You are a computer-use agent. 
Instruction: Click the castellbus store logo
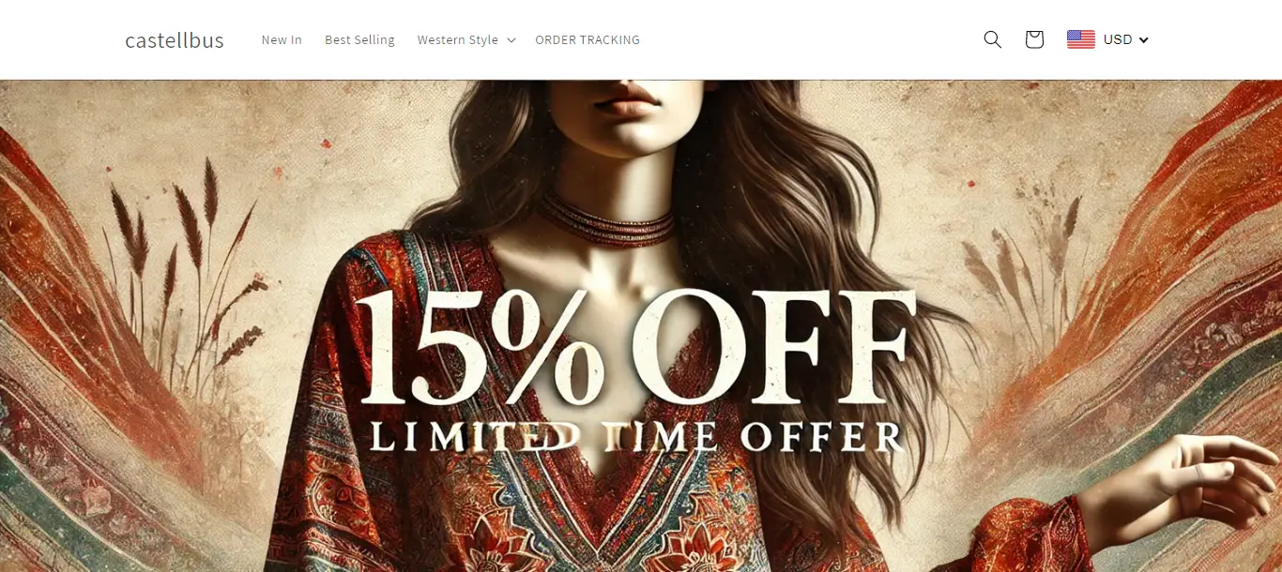pyautogui.click(x=175, y=40)
